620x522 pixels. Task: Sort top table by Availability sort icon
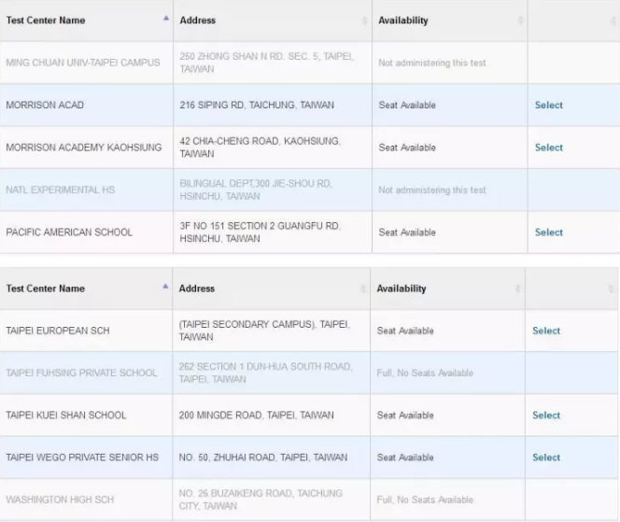(x=520, y=21)
